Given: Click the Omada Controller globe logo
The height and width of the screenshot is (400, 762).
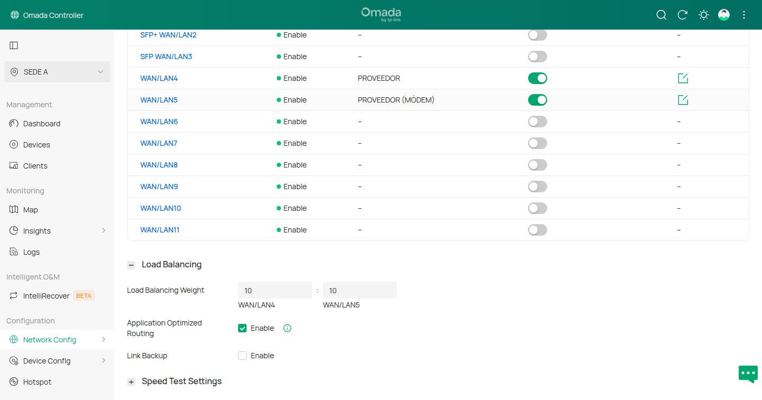Looking at the screenshot, I should pyautogui.click(x=14, y=15).
